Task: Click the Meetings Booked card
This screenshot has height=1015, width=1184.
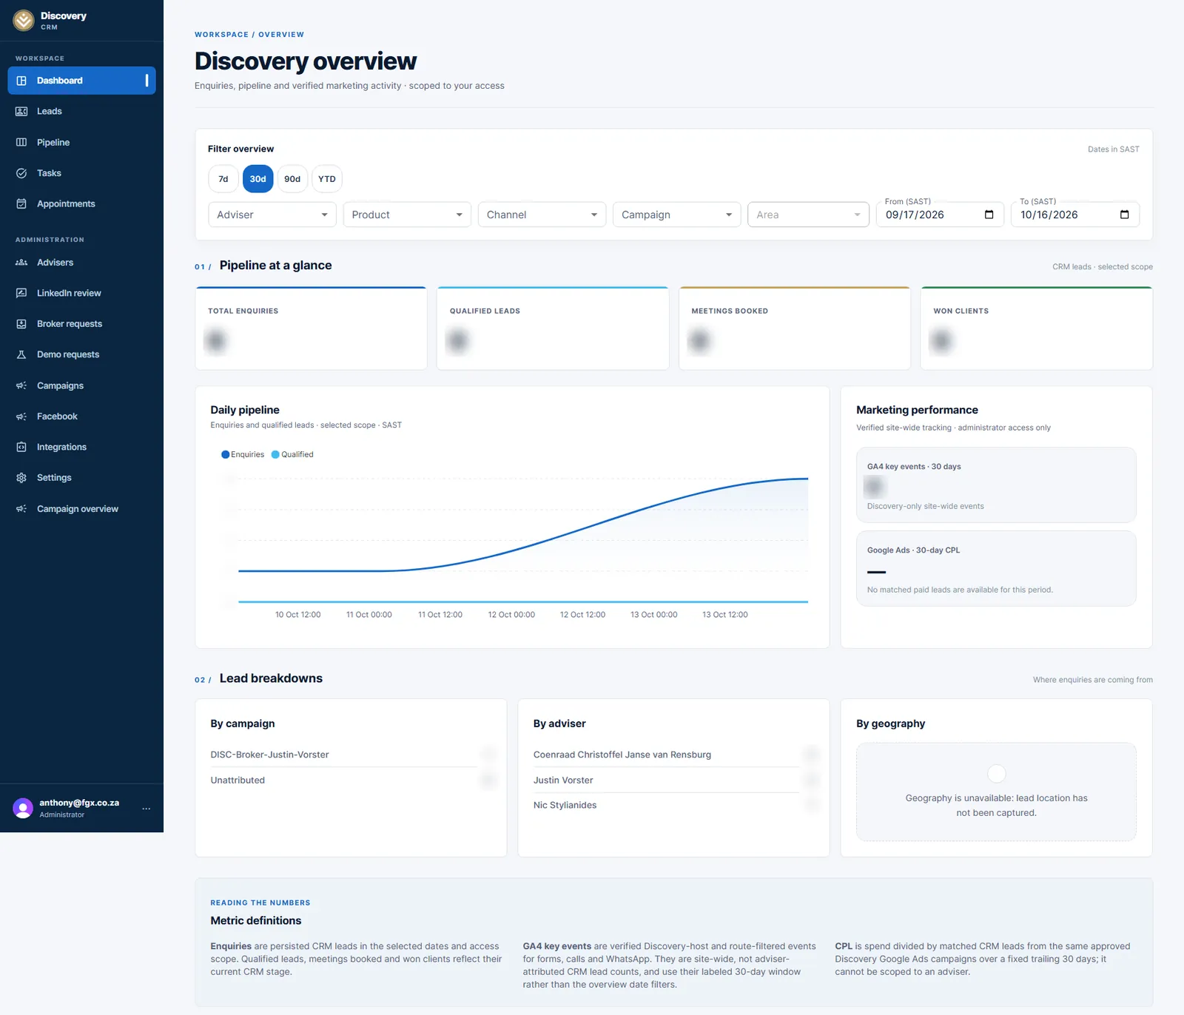Action: [x=795, y=328]
